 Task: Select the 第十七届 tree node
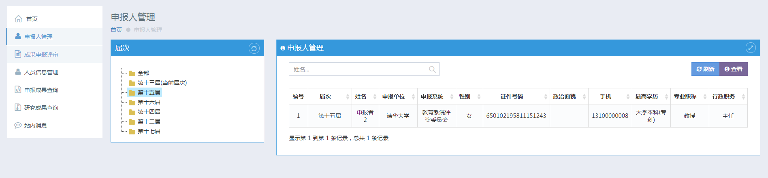(x=149, y=131)
